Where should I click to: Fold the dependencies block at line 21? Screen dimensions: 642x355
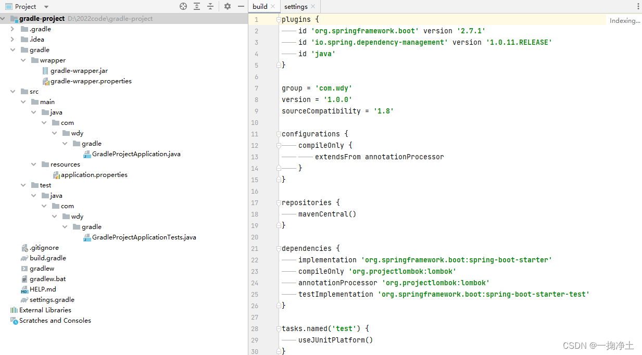279,249
